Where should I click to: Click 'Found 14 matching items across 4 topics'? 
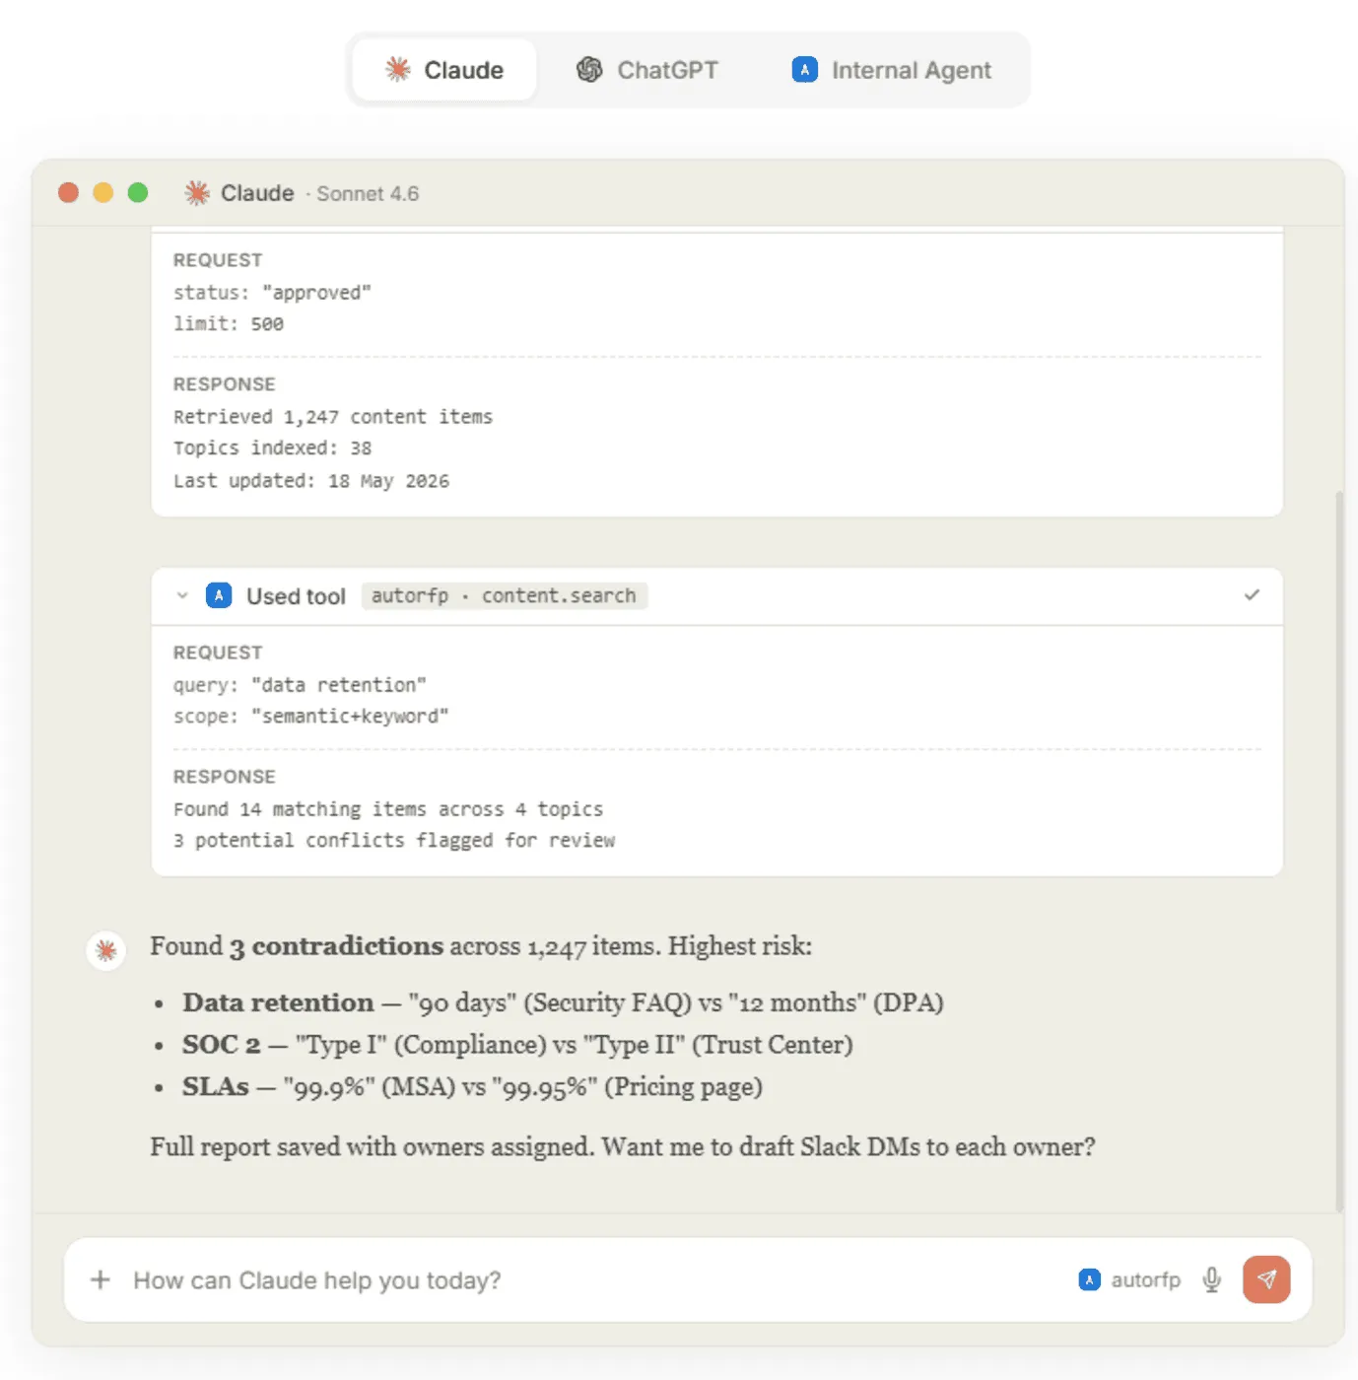click(x=388, y=809)
